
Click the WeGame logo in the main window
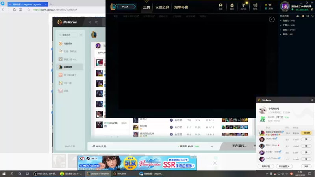(67, 22)
